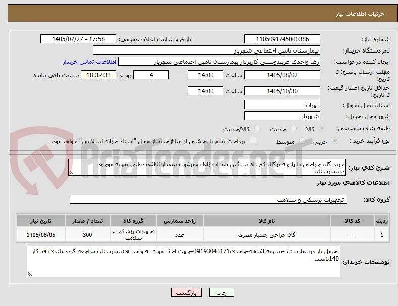Select the جزیی purchase type radio

(x=335, y=140)
